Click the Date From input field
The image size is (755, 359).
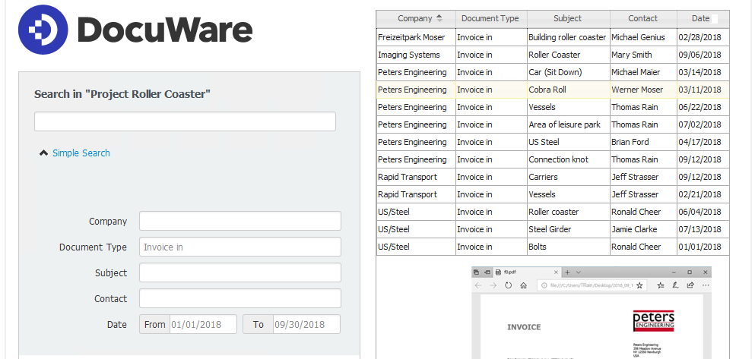[x=202, y=324]
